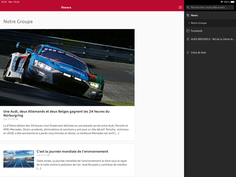Click the Nürburgring article summary paragraph
This screenshot has height=177, width=236.
pos(66,130)
